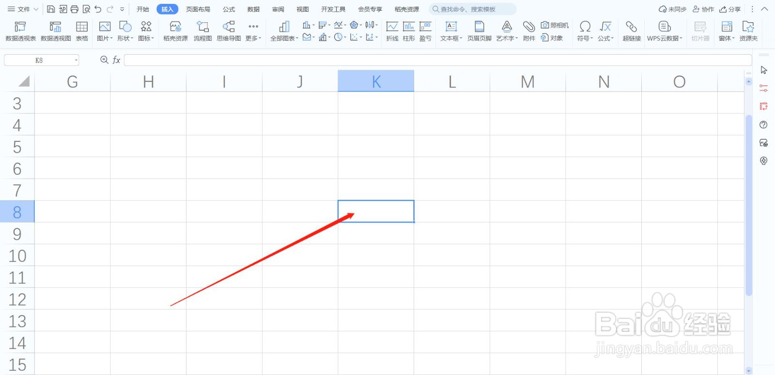Click the 未同步 sync button

[x=672, y=9]
